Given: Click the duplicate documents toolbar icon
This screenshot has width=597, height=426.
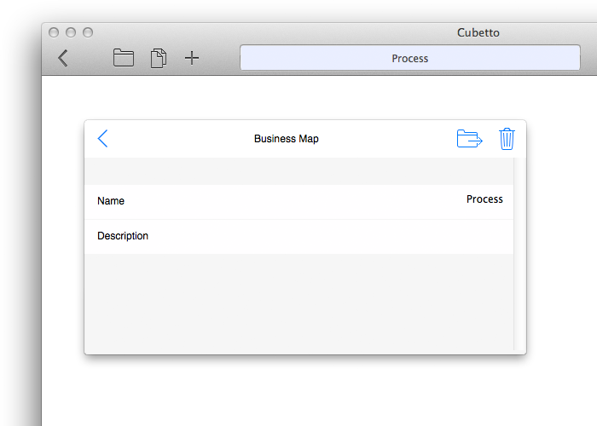Looking at the screenshot, I should (x=159, y=58).
